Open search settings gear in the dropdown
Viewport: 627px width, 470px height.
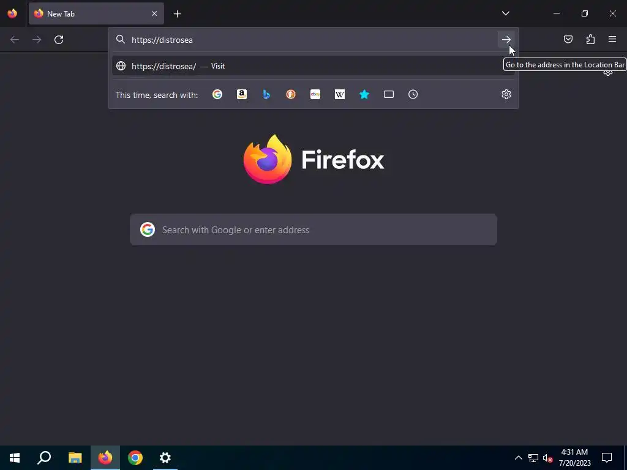click(x=506, y=94)
